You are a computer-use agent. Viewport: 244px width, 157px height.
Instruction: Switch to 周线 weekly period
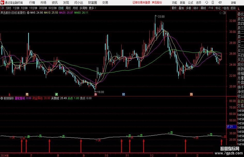(68, 8)
